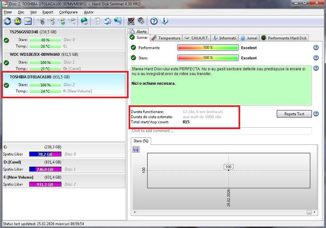Screen dimensions: 326x228
Task: Click the 'F: [New Volume]' volume heading
Action: coord(18,177)
